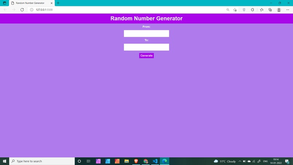Screen dimensions: 293x165
Task: Open the tab actions menu icon
Action: coord(4,3)
